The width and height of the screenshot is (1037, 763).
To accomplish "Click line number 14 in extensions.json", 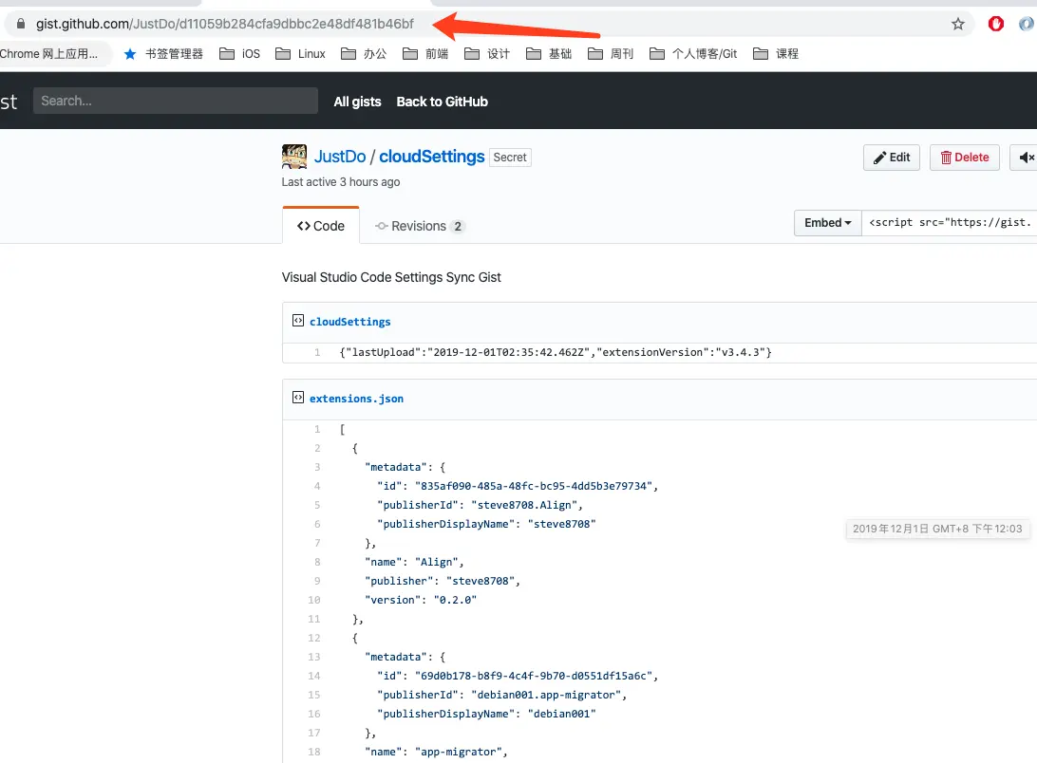I will pyautogui.click(x=314, y=676).
